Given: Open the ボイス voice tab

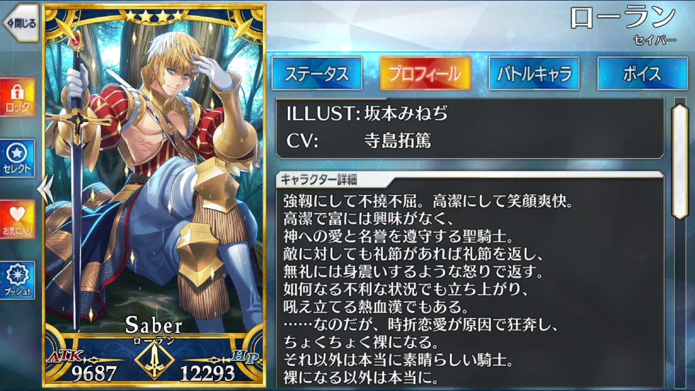Looking at the screenshot, I should point(643,74).
